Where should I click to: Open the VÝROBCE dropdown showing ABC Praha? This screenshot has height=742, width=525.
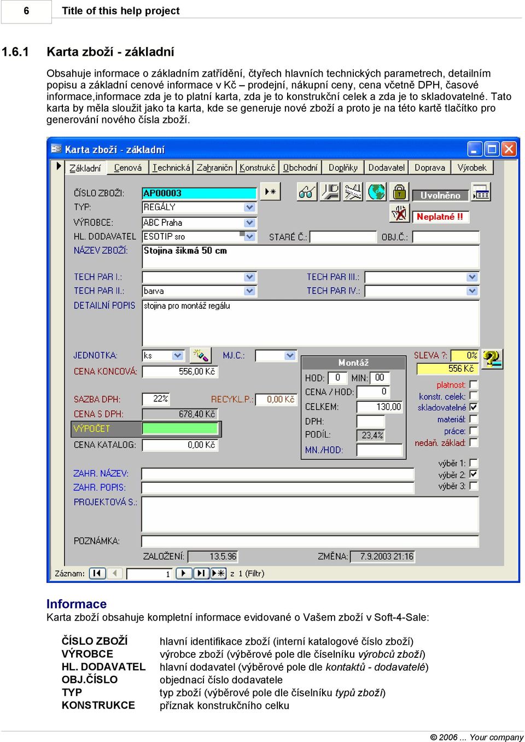(x=250, y=223)
